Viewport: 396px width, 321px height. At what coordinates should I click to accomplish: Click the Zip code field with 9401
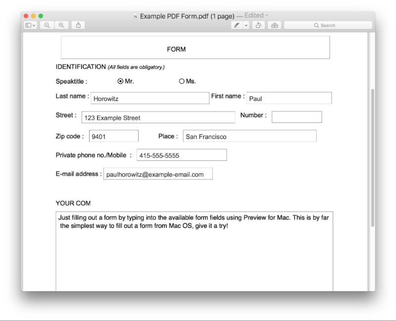pyautogui.click(x=114, y=136)
